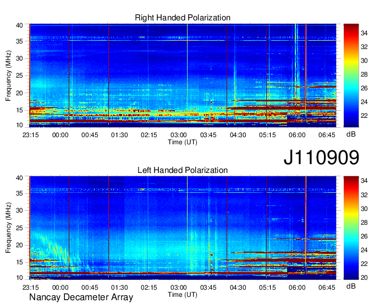Click the 25 MHz tick on Right Handed plot
The height and width of the screenshot is (304, 374).
pyautogui.click(x=19, y=75)
